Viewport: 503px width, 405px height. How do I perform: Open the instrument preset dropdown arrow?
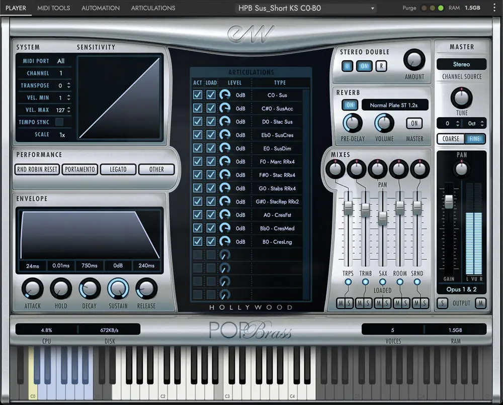372,9
